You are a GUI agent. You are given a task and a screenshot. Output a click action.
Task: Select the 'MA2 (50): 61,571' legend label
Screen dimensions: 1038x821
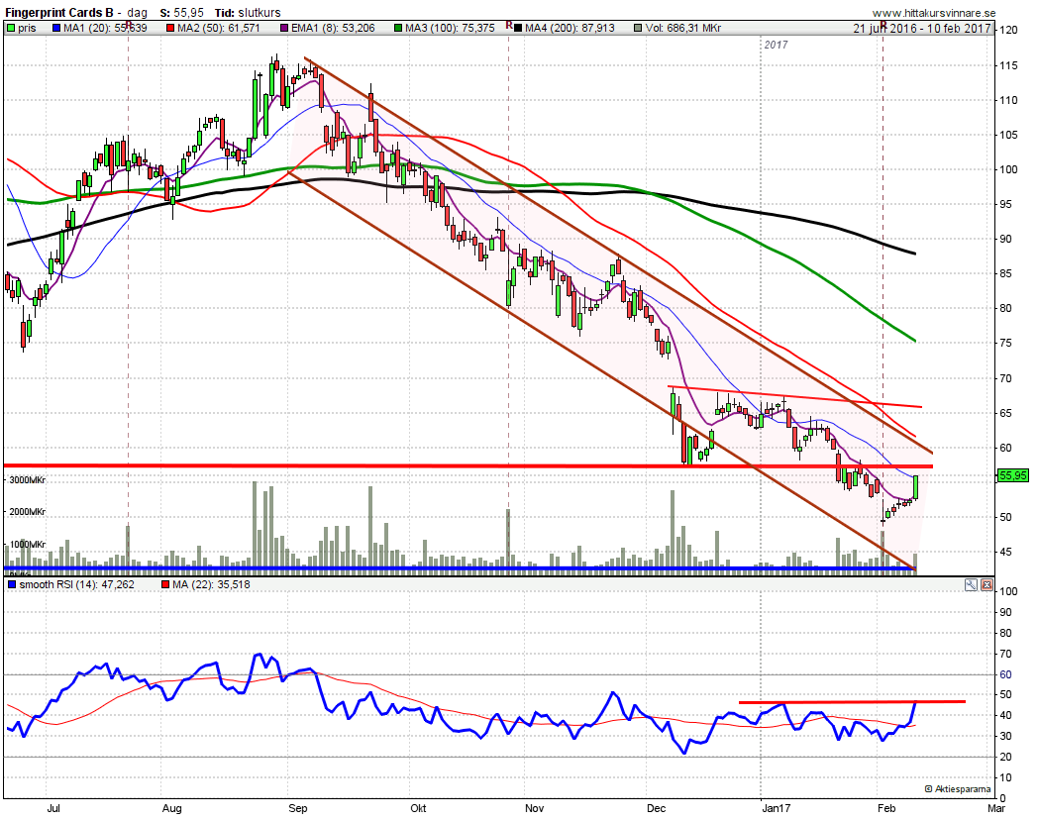coord(219,28)
